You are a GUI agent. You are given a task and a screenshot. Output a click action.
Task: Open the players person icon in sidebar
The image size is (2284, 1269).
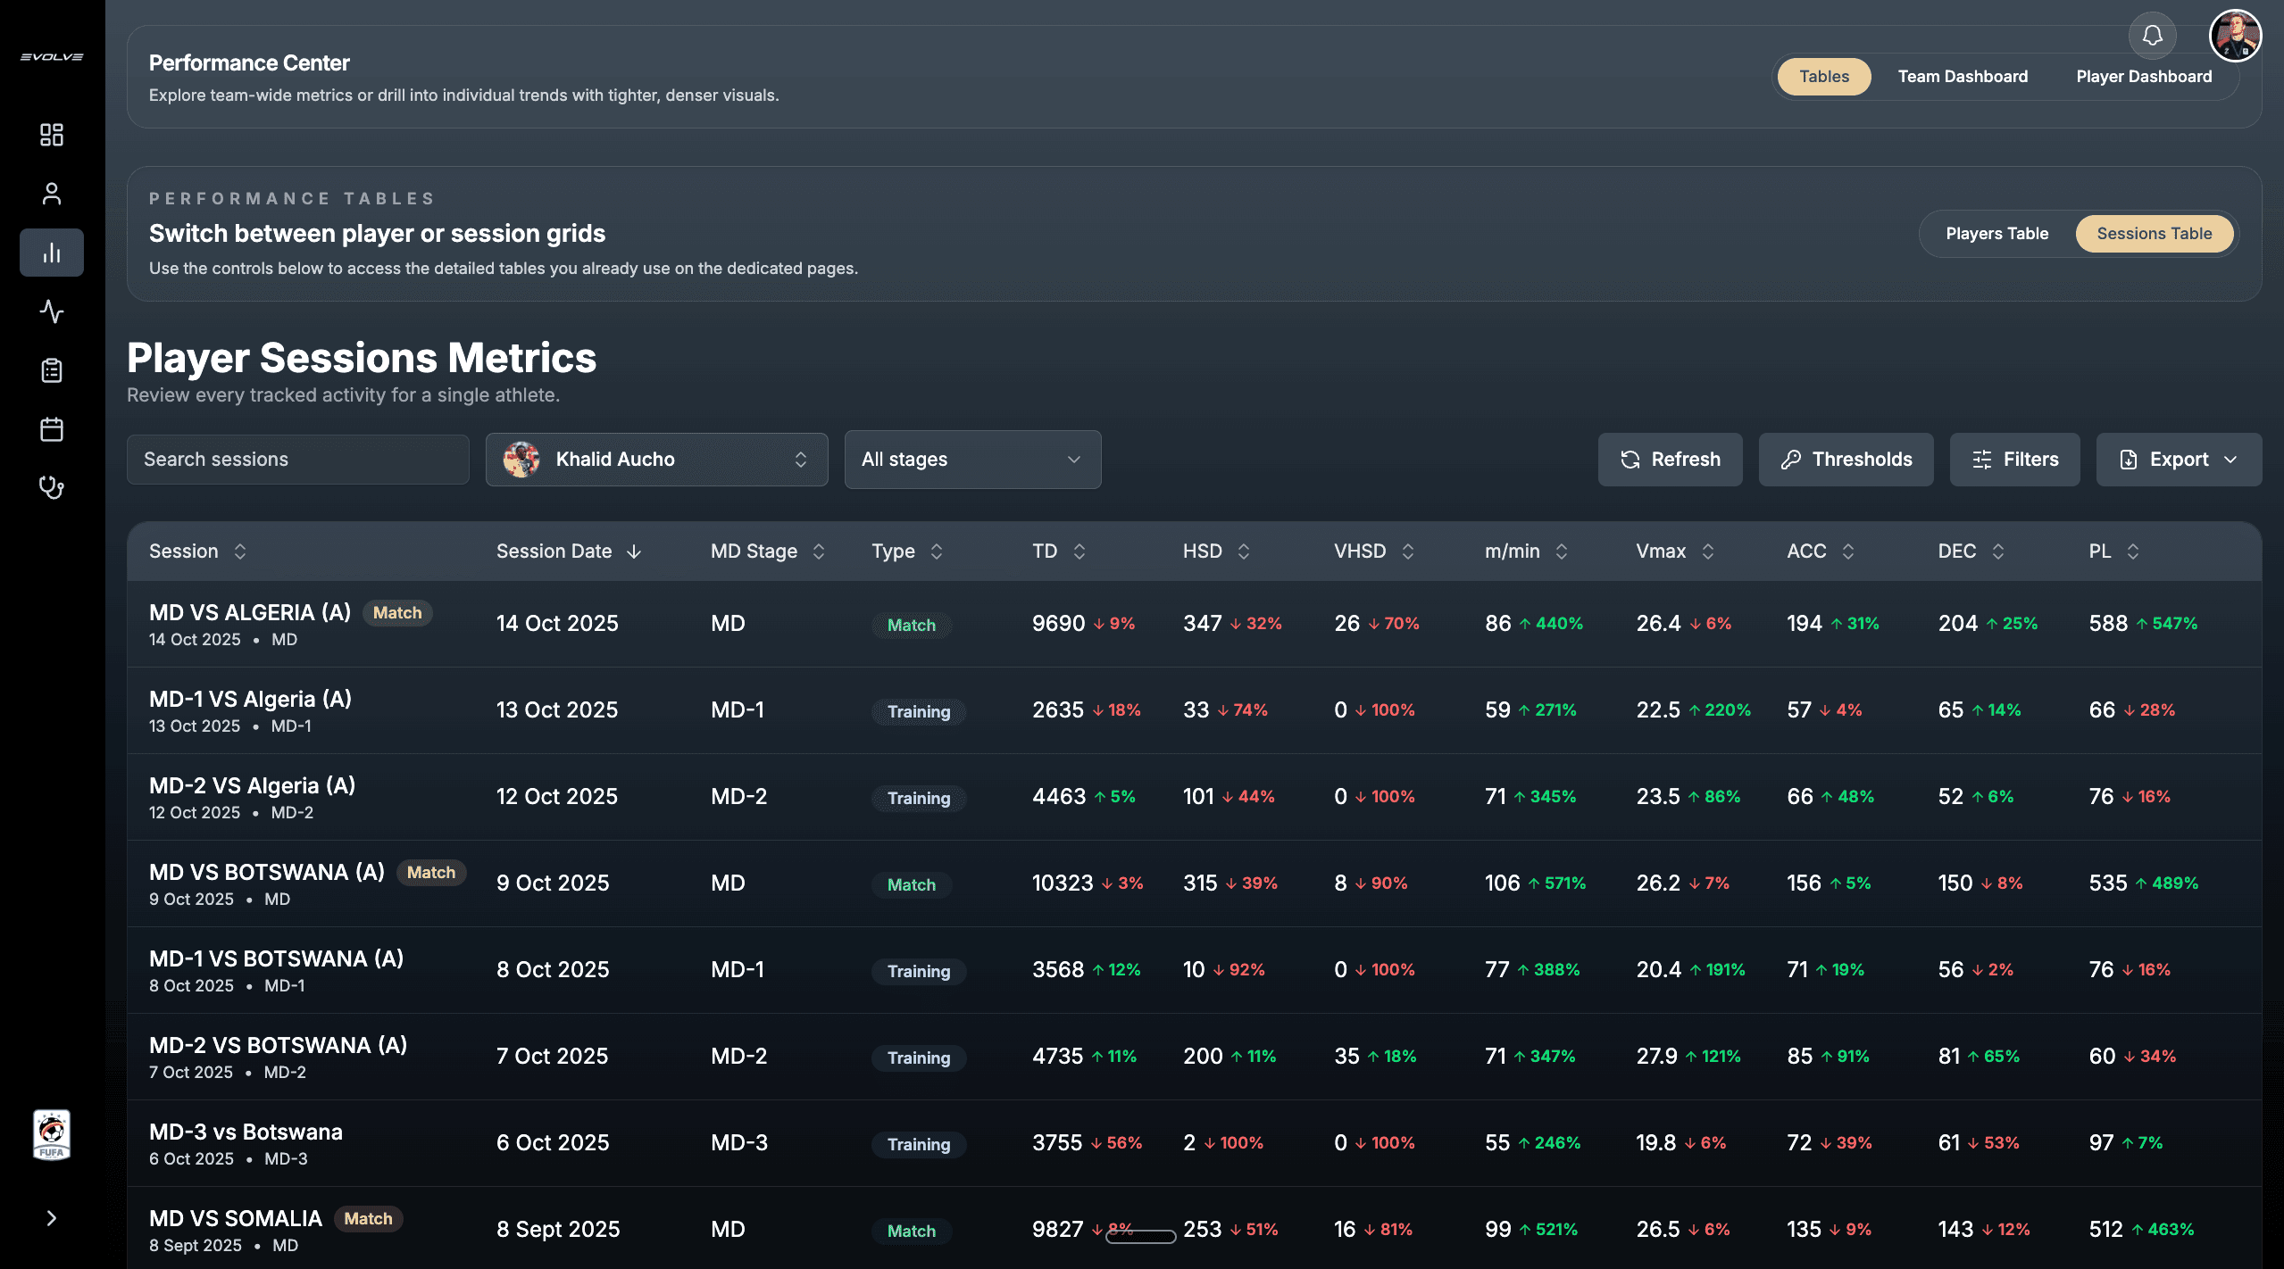(x=52, y=194)
